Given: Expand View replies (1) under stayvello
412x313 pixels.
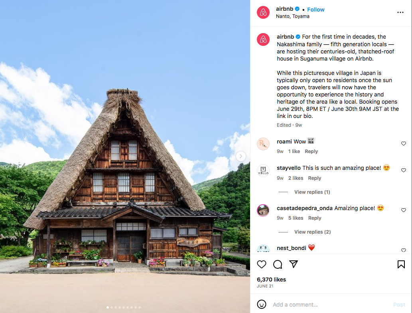Looking at the screenshot, I should coord(312,192).
